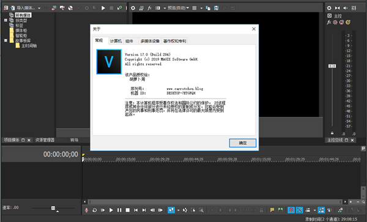This screenshot has height=222, width=367.
Task: Click play from start button
Action: pos(103,210)
